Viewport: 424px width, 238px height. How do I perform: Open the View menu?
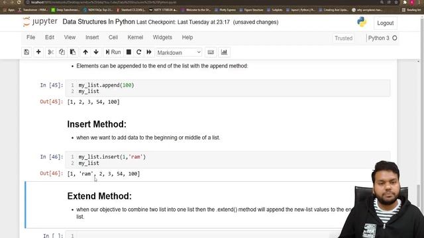(x=70, y=38)
